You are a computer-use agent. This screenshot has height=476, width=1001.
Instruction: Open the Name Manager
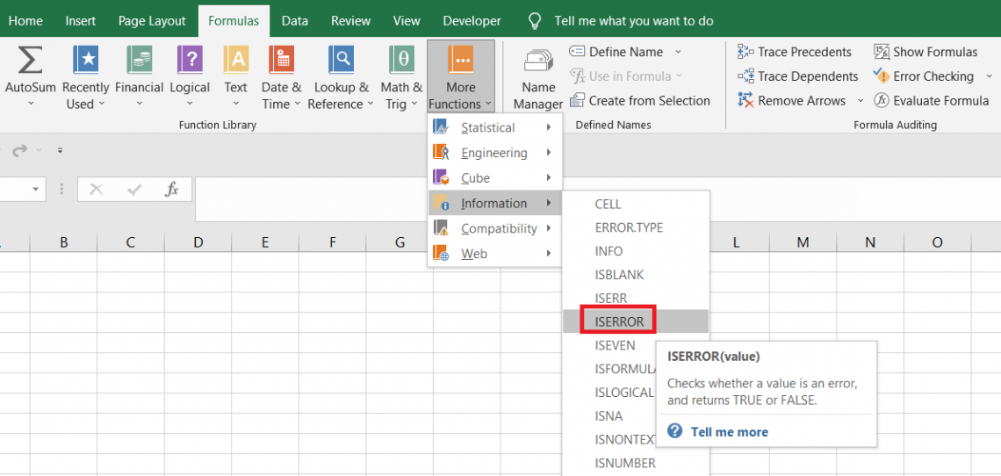click(538, 77)
